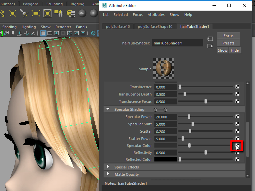Viewport: 255px width, 191px height.
Task: Expand the Special Effects section
Action: (x=108, y=166)
